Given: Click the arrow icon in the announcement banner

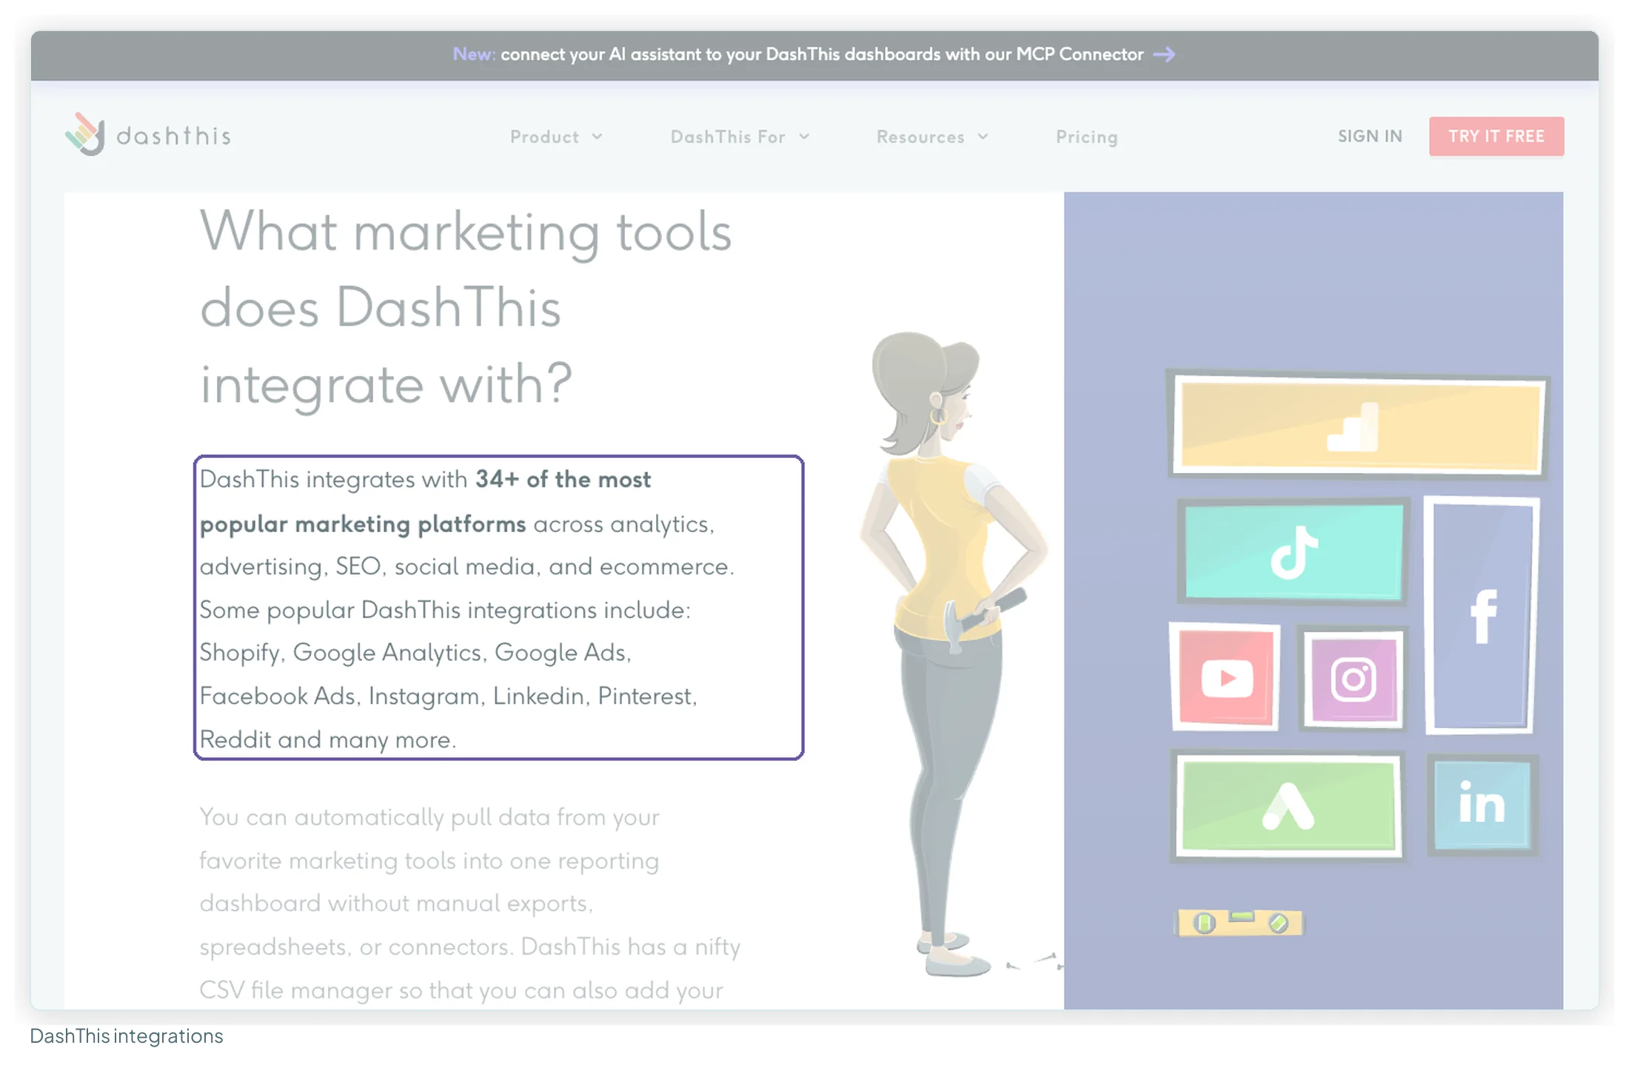Looking at the screenshot, I should [1164, 55].
